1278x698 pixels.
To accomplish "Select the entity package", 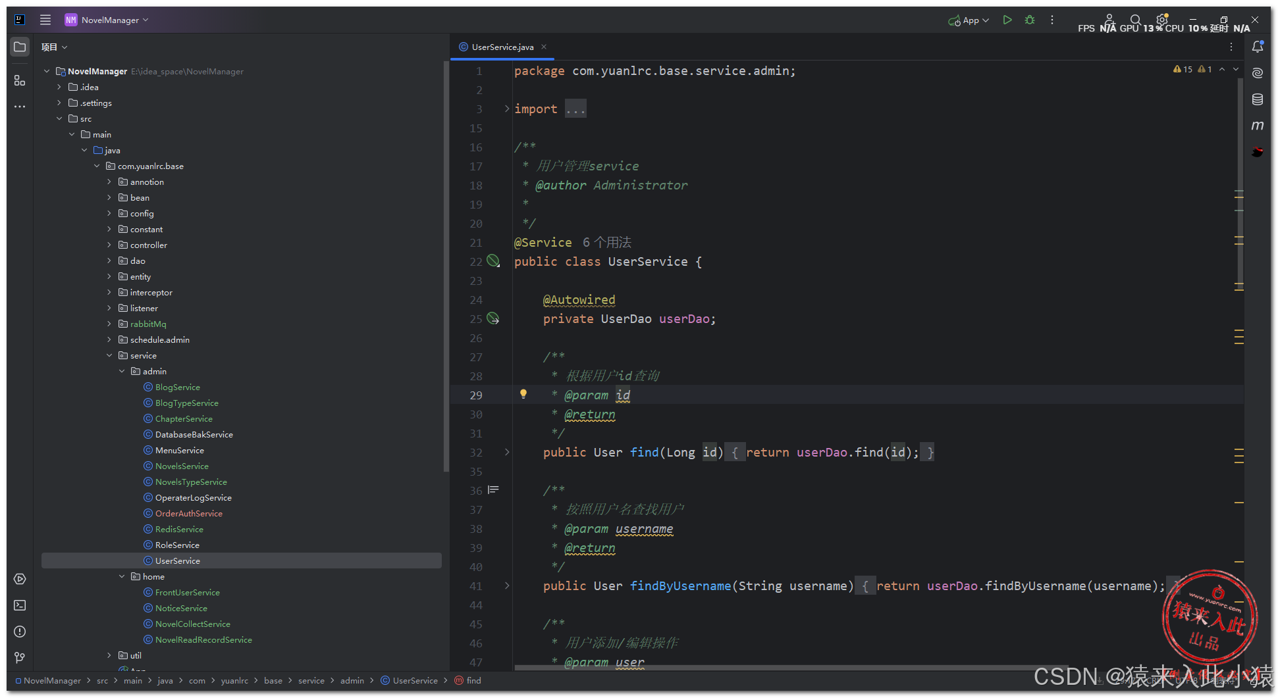I will click(x=140, y=276).
